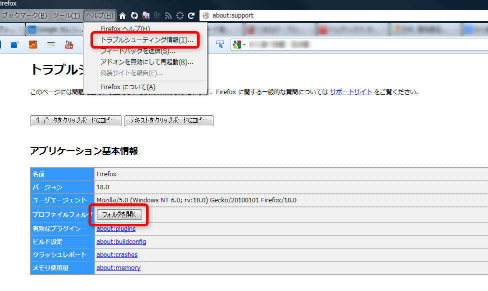Click the アプリケーション基本情報 heading
Image resolution: width=488 pixels, height=291 pixels.
tap(84, 151)
